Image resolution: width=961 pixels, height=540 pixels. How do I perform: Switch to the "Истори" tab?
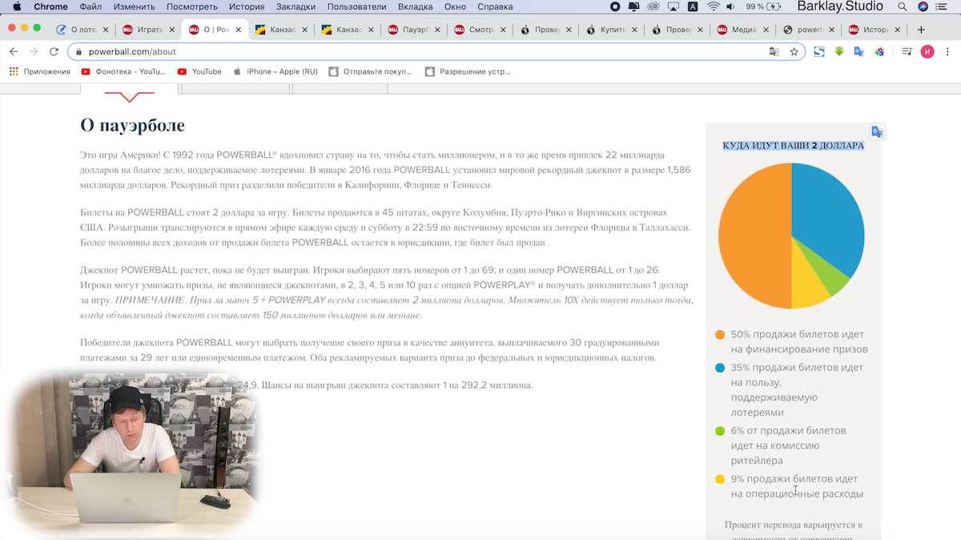[874, 30]
